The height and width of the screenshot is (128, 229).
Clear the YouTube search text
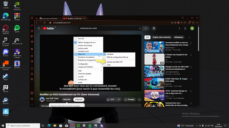click(x=140, y=28)
